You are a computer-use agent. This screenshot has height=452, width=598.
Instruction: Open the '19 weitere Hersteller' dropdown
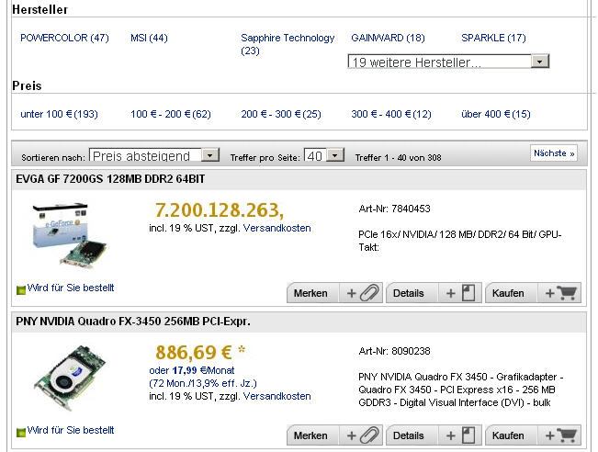click(x=448, y=62)
